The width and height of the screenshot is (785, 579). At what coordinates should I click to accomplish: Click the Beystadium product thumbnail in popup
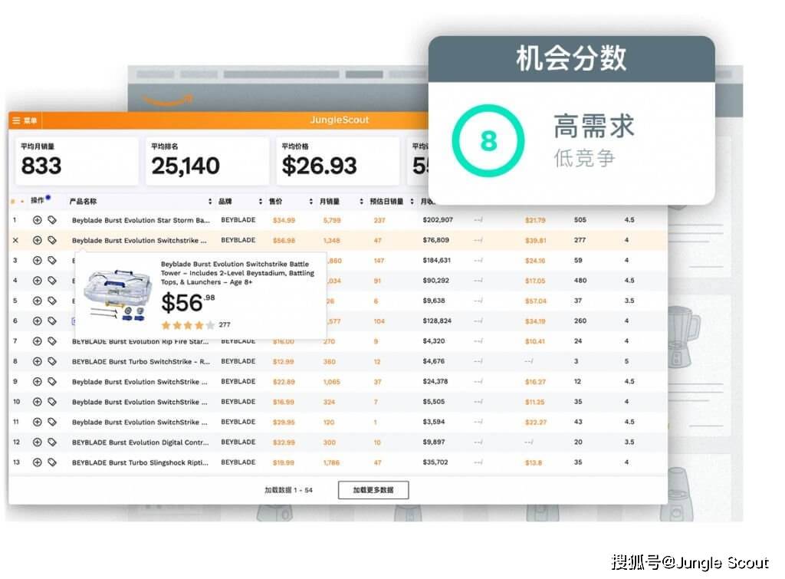(x=117, y=295)
